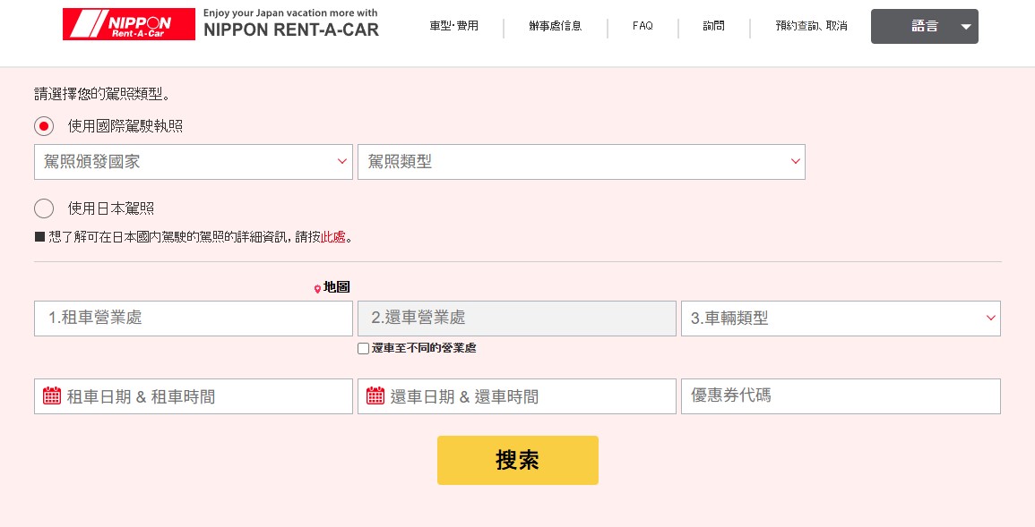This screenshot has width=1035, height=527.
Task: Click the white arrow on 語言 button
Action: tap(966, 27)
